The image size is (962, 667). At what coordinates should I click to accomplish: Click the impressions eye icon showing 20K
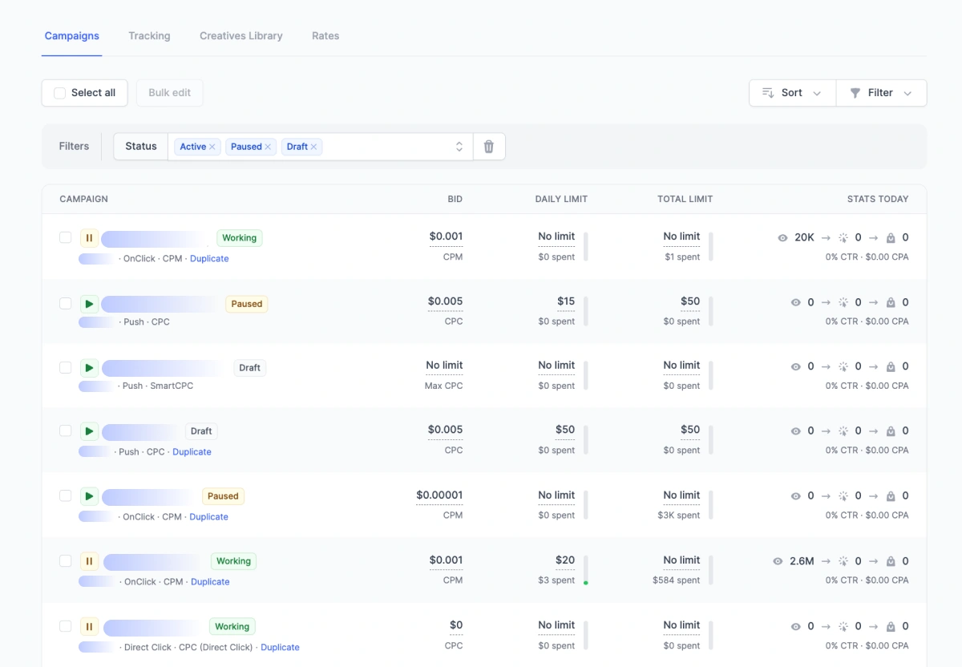(782, 237)
